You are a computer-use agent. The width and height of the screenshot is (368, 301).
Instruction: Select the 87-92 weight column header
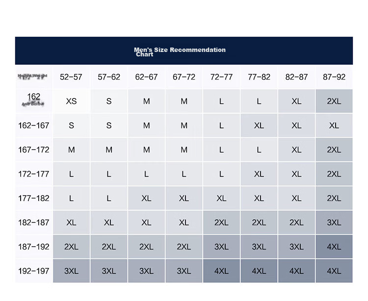[x=334, y=77]
